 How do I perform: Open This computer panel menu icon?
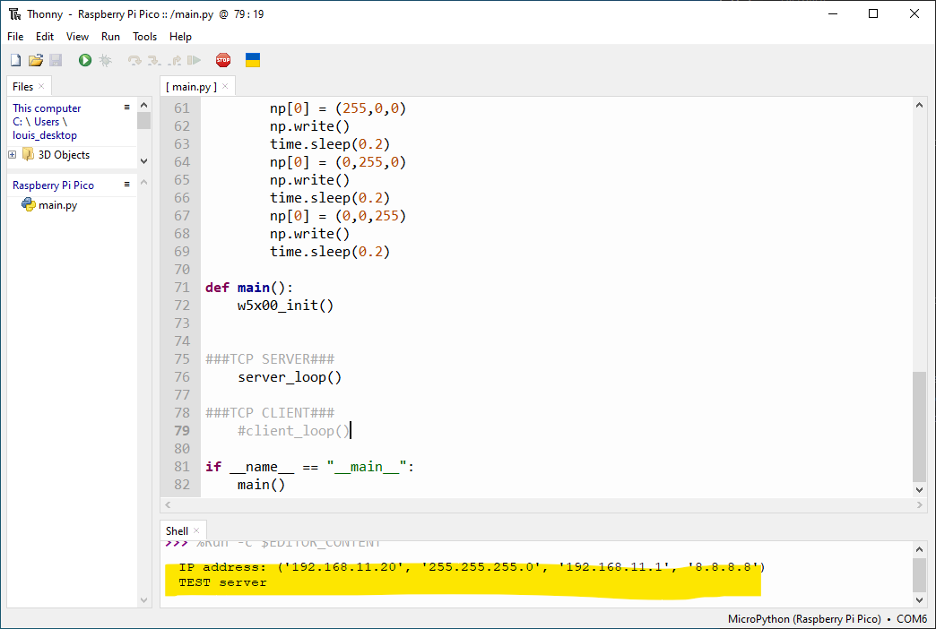point(126,108)
